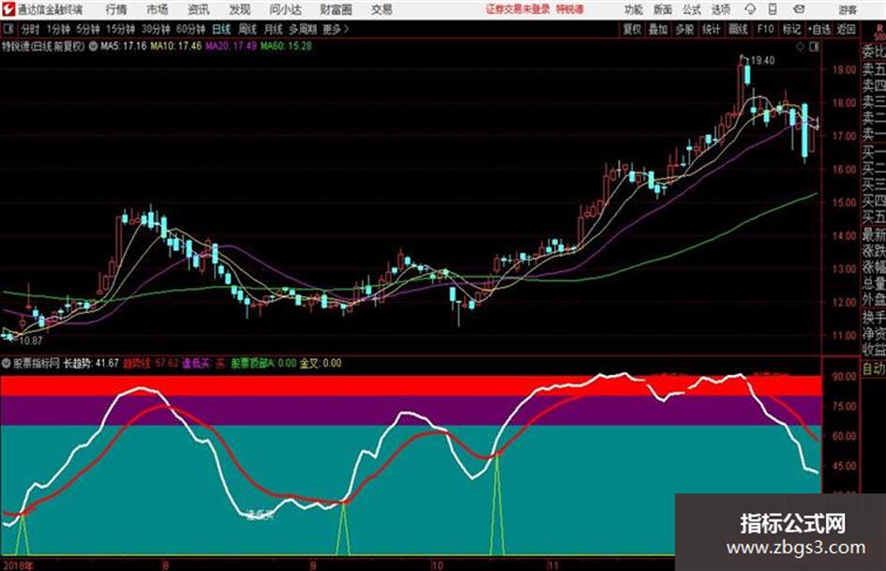Click the 画线 drawing toolbar button
The height and width of the screenshot is (571, 886).
[x=738, y=29]
